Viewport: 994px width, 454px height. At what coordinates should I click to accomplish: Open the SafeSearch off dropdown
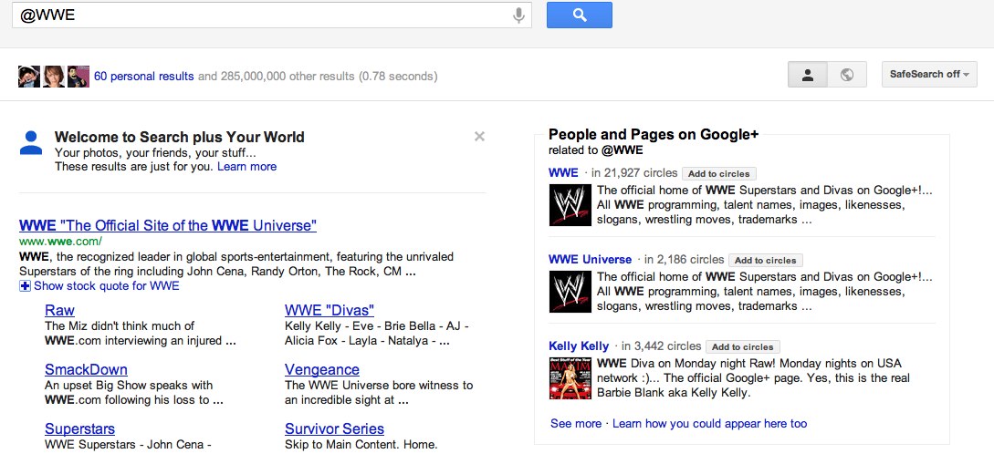929,75
